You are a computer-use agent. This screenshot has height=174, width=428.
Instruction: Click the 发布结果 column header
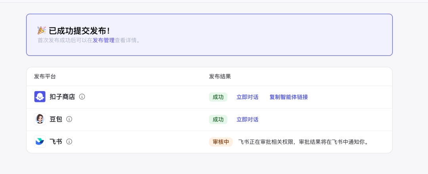[x=220, y=76]
